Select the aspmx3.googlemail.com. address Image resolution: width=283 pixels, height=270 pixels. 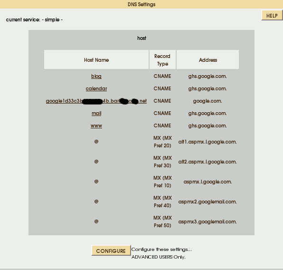208,222
